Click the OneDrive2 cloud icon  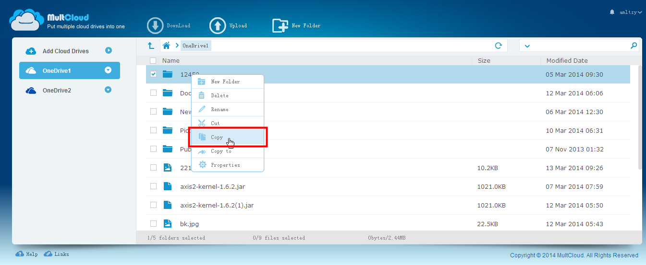(x=31, y=90)
